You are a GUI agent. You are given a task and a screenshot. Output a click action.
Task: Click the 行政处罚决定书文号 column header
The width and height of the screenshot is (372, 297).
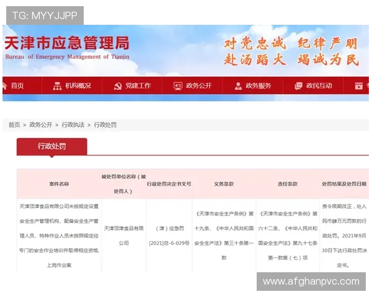[169, 184]
